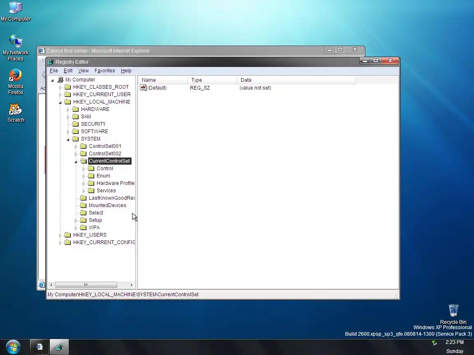Open the Help menu

coord(126,71)
